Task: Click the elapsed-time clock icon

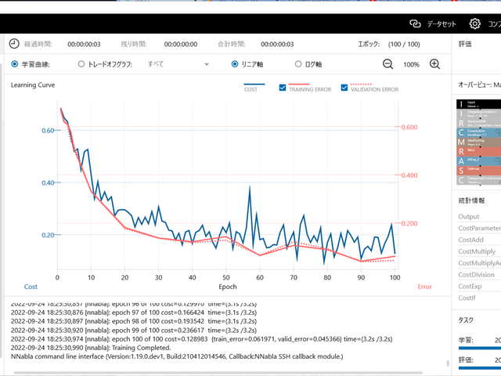Action: tap(14, 44)
